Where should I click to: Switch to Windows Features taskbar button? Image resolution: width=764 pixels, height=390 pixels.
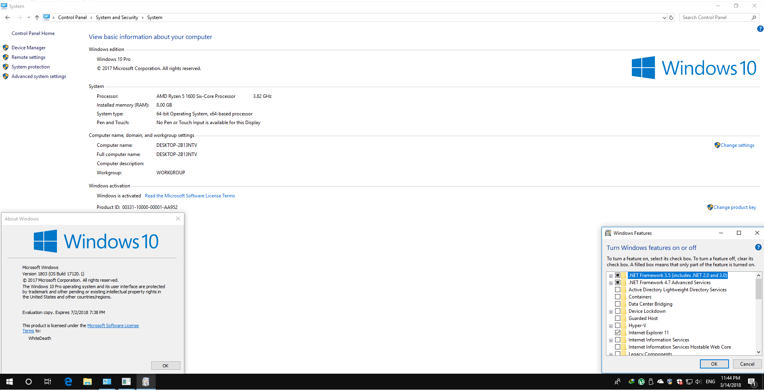point(146,382)
